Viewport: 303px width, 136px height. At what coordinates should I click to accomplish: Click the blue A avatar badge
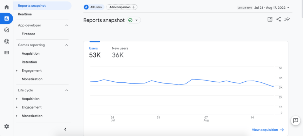(x=86, y=7)
